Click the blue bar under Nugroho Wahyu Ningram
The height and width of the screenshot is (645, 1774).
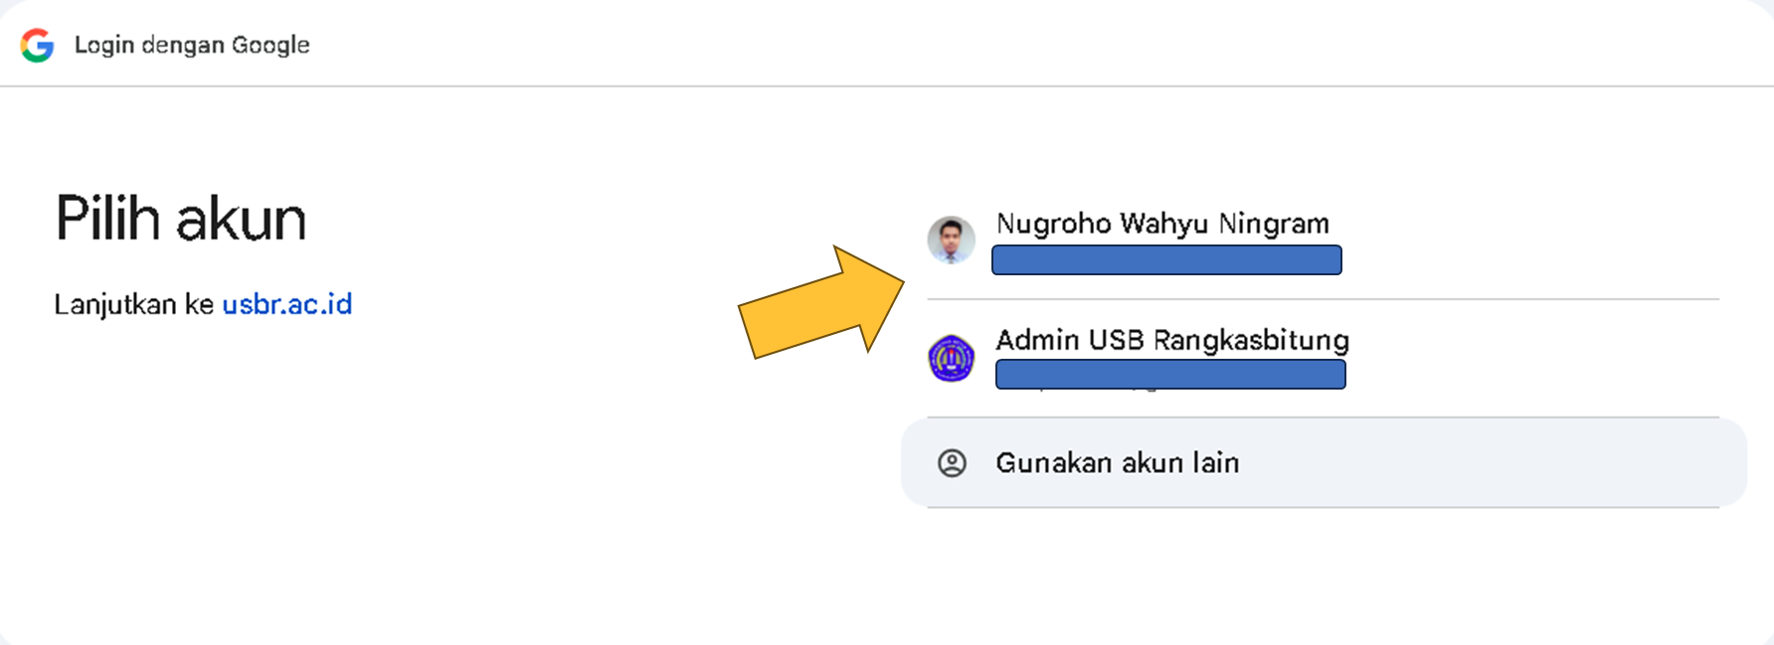pos(1166,260)
